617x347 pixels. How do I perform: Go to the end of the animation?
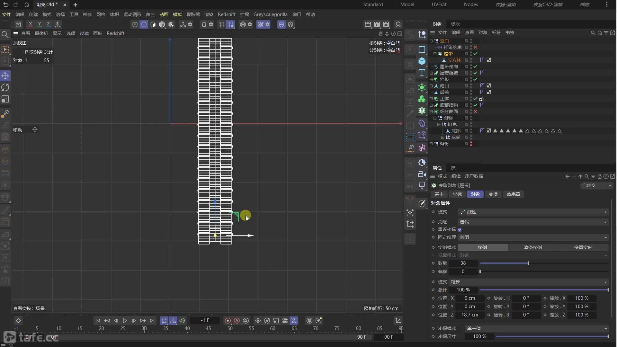[x=152, y=321]
